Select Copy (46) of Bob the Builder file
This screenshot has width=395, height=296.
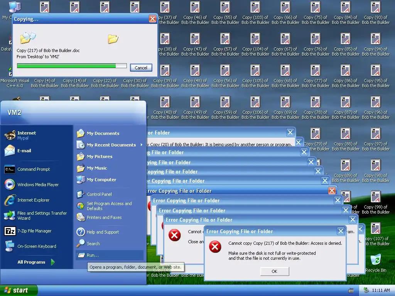pyautogui.click(x=195, y=13)
